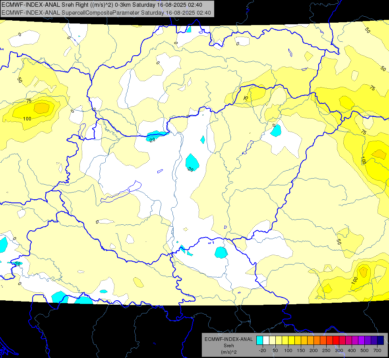Click the '50' legend scale value
Screen dimensions: 389x358
275,350
